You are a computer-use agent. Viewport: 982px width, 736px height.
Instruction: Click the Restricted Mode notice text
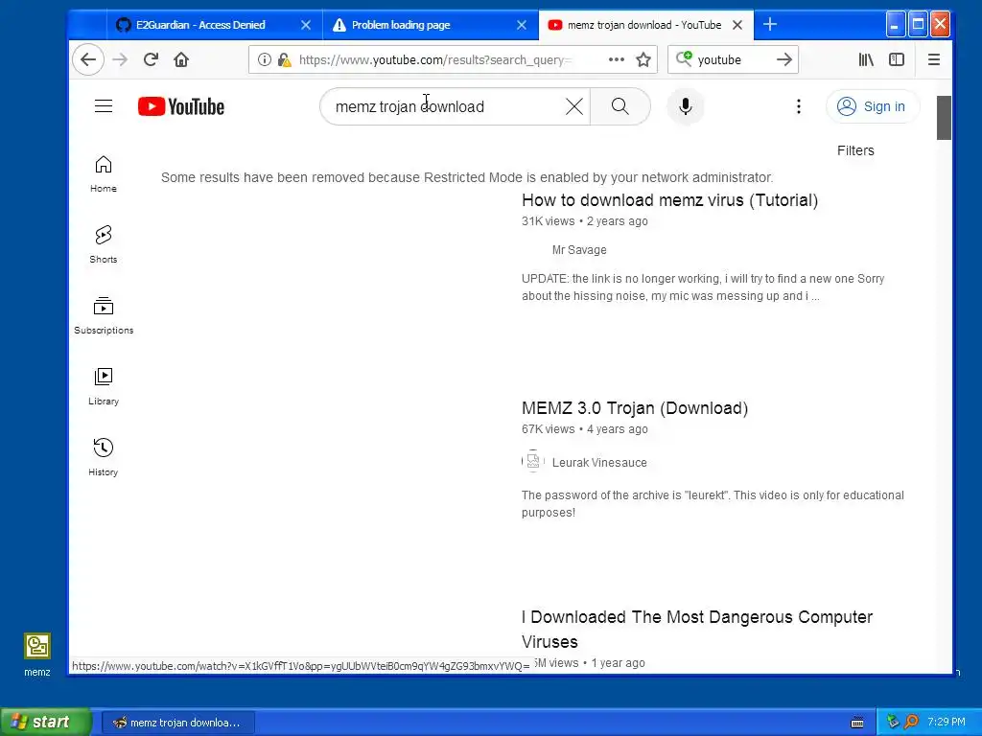point(467,177)
